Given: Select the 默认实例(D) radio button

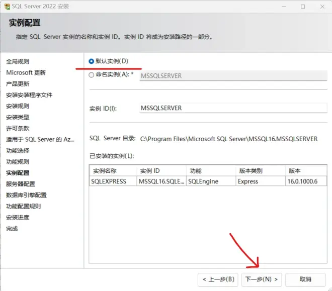Looking at the screenshot, I should coord(91,61).
